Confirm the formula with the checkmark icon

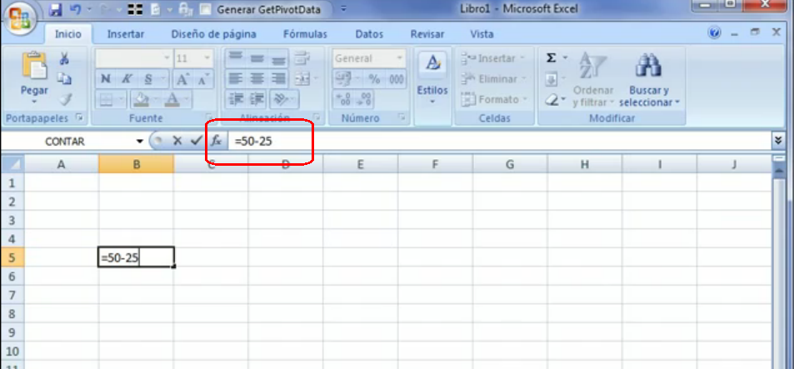[x=196, y=142]
